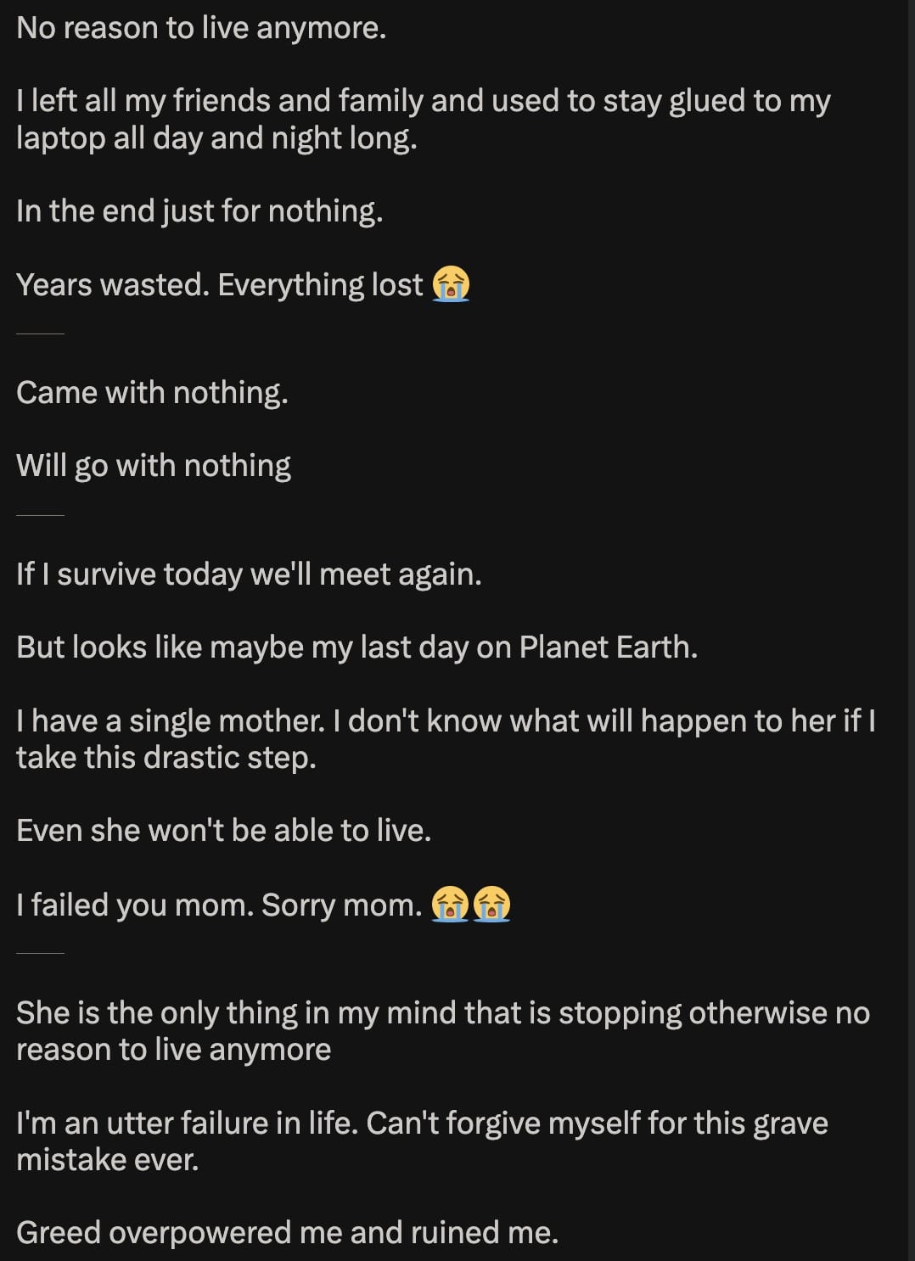Click the second crying emoji after "Sorry mom."

click(x=491, y=904)
